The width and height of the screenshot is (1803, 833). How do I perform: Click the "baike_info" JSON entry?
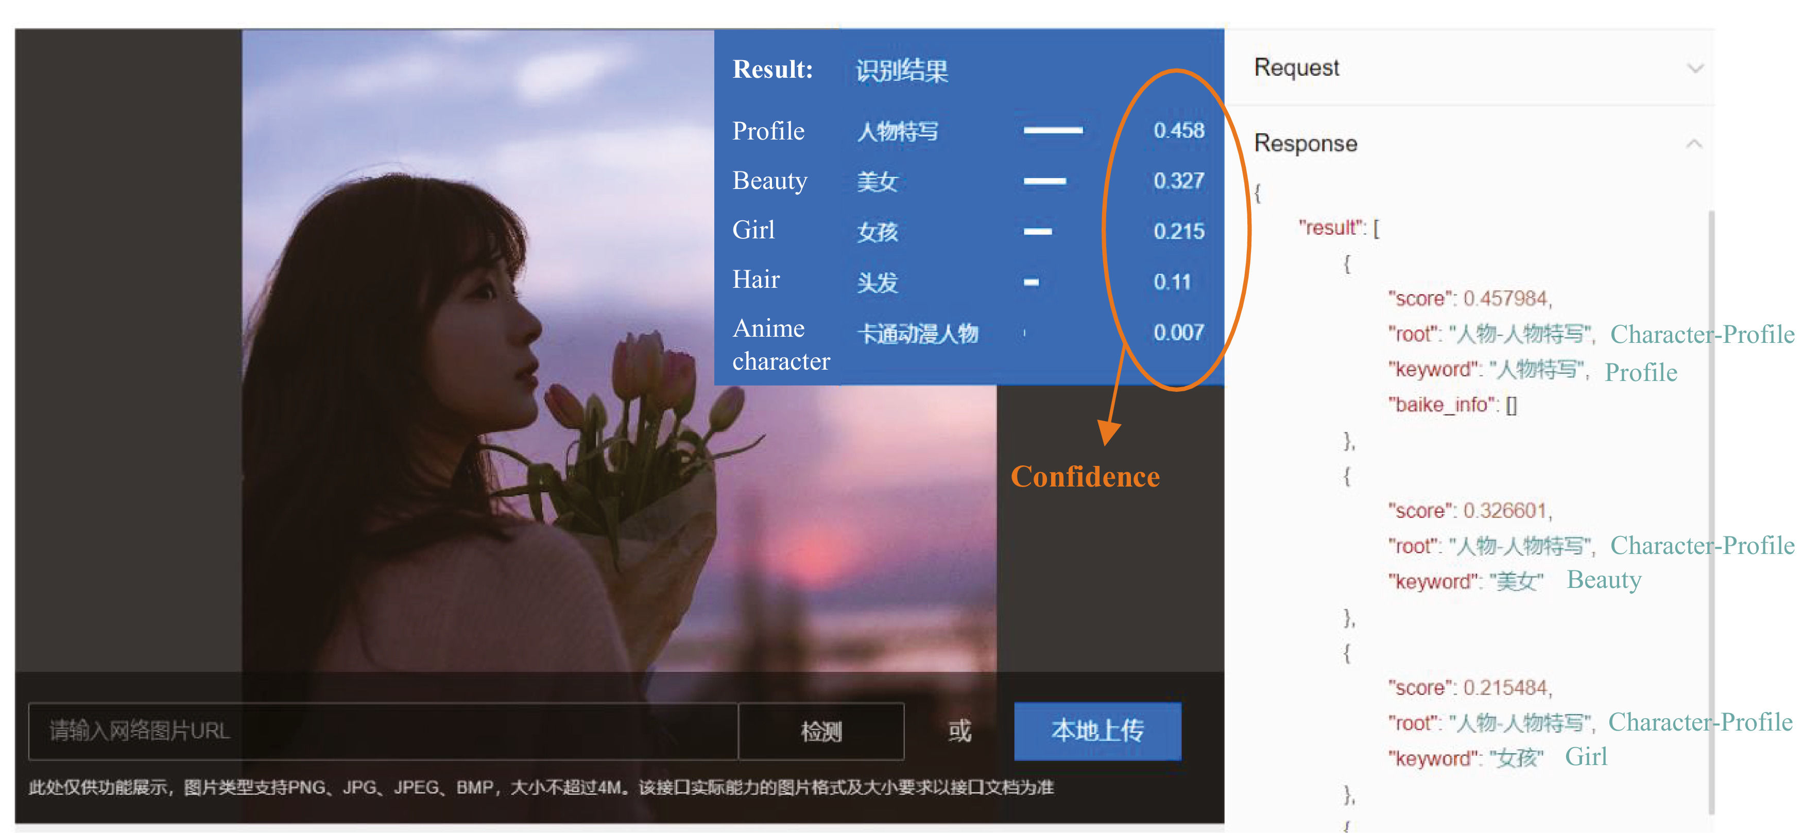1452,405
